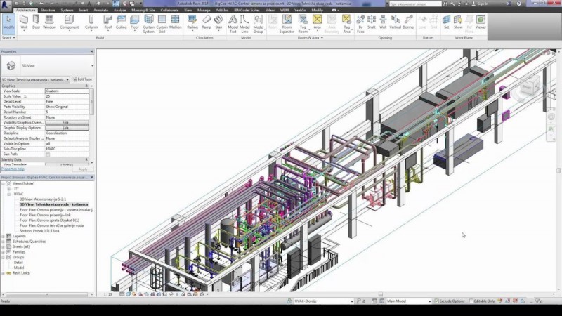Select the Railing tool
Image resolution: width=562 pixels, height=316 pixels.
tap(192, 22)
